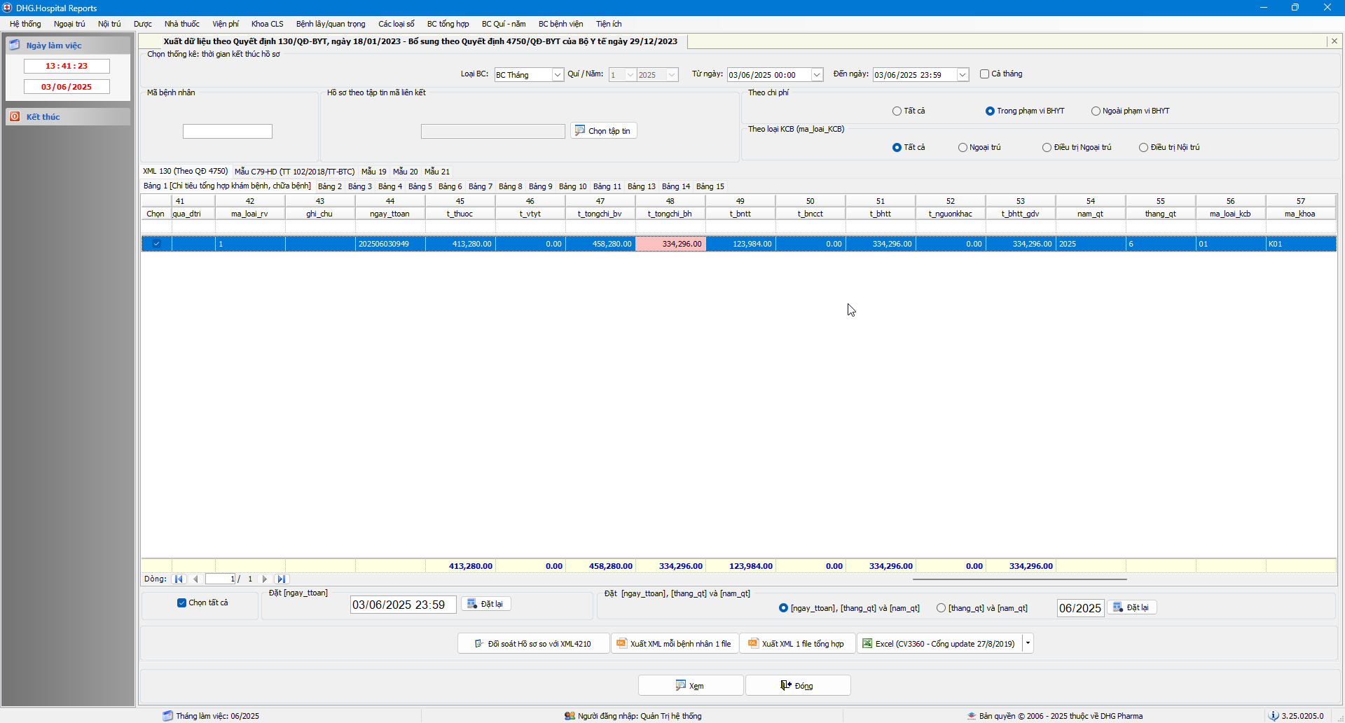Click Đối soát Hồ sơ so với XML4210

534,643
